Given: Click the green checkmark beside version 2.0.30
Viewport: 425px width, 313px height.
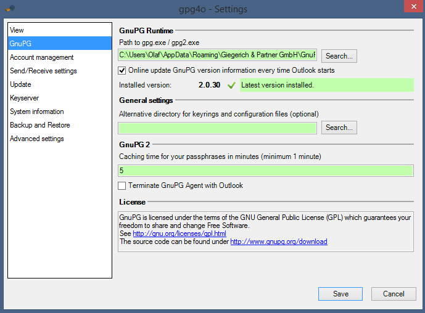Looking at the screenshot, I should [231, 85].
